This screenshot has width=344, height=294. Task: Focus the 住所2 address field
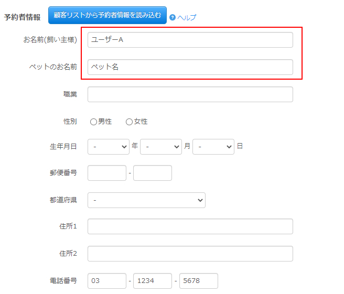pyautogui.click(x=190, y=254)
